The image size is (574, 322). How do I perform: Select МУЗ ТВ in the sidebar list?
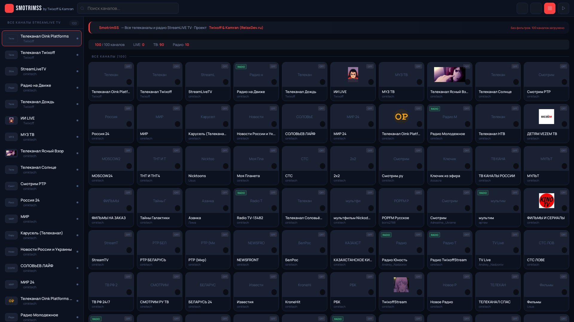point(42,137)
